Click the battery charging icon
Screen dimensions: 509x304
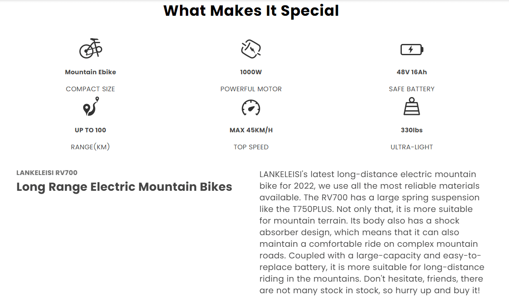[411, 50]
